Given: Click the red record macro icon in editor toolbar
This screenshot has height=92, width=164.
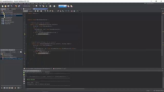Looking at the screenshot, I should [x=72, y=11].
